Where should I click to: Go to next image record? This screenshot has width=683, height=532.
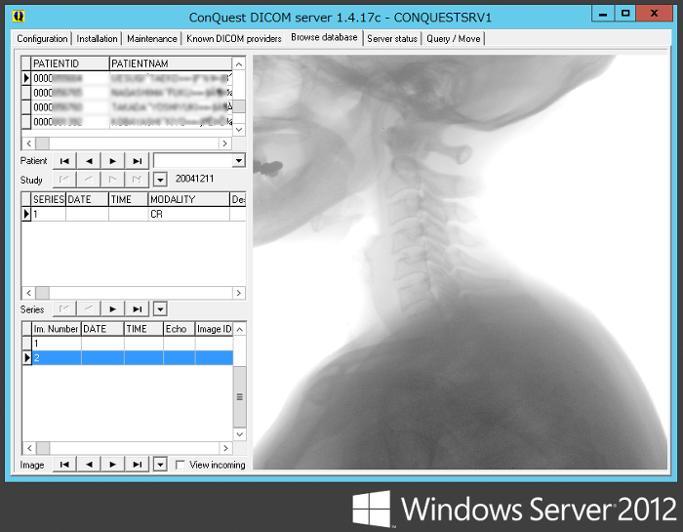click(x=113, y=465)
